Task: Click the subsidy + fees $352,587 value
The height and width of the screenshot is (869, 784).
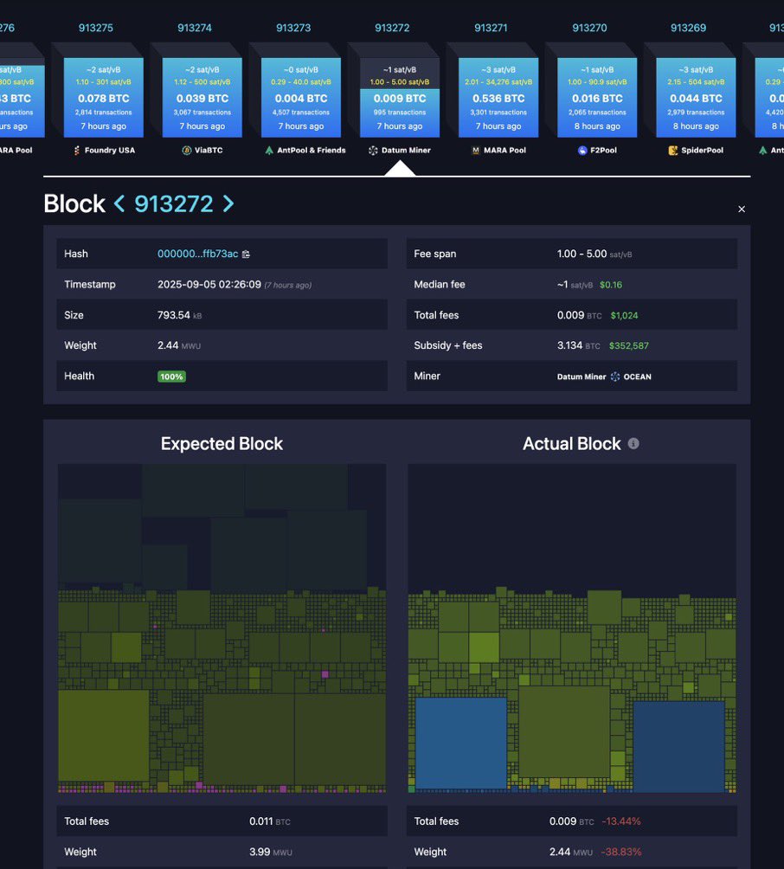Action: 629,346
